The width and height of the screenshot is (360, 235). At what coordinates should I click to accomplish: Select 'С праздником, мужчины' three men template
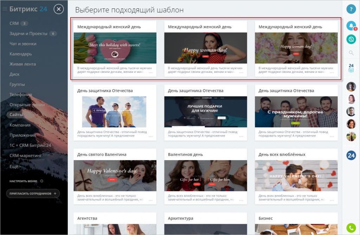(x=114, y=112)
